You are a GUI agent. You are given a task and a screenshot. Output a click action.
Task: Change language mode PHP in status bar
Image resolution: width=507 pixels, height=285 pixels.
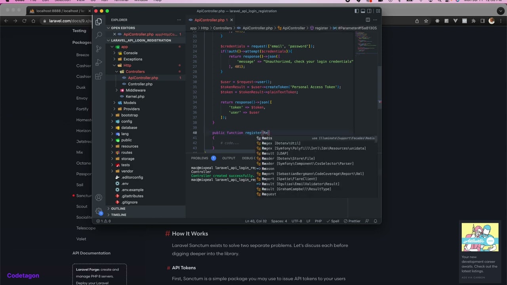(x=318, y=221)
